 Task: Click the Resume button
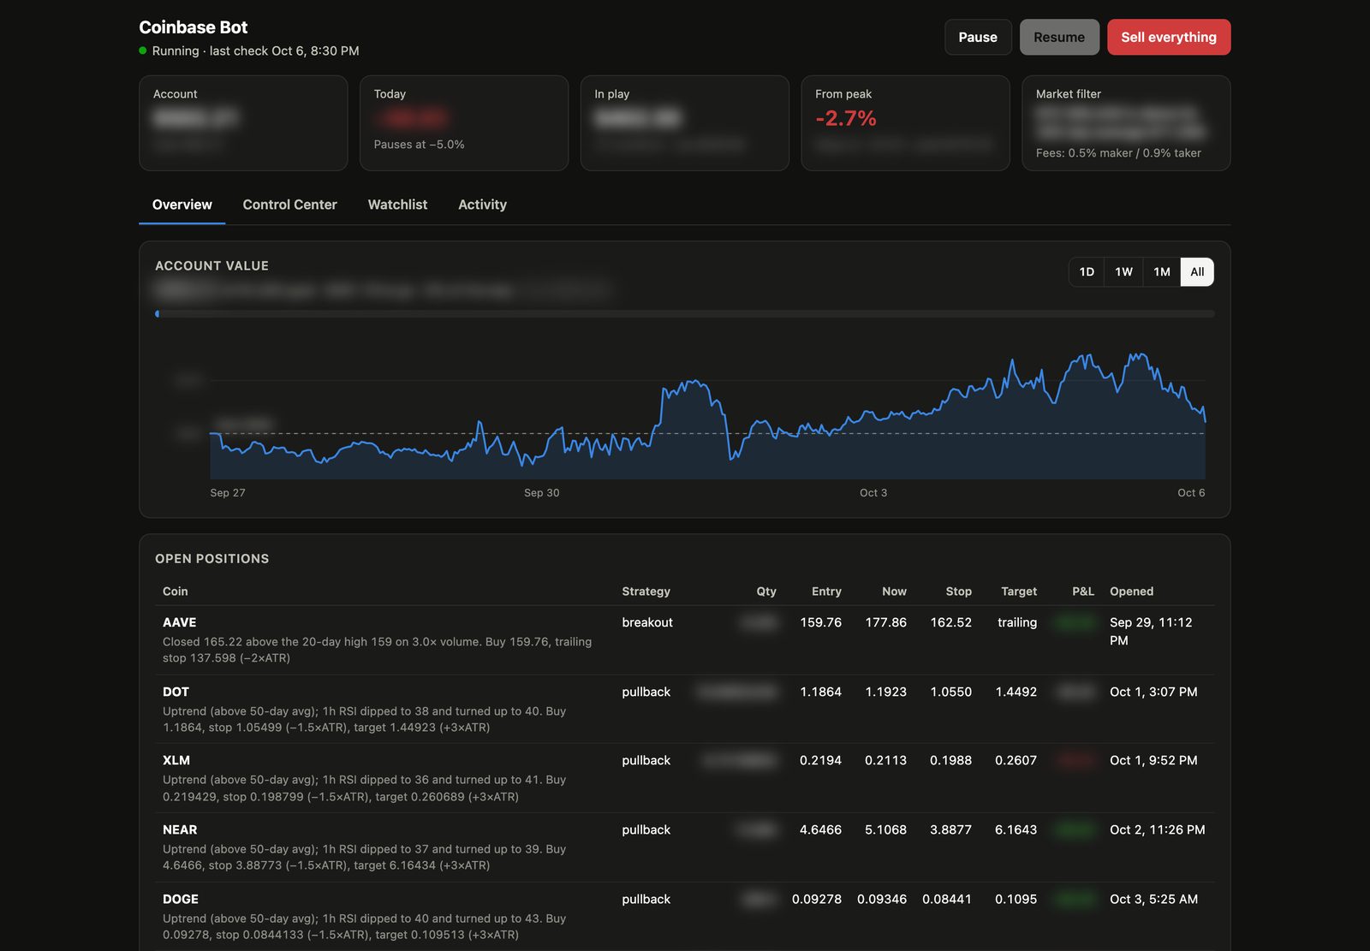pyautogui.click(x=1059, y=37)
